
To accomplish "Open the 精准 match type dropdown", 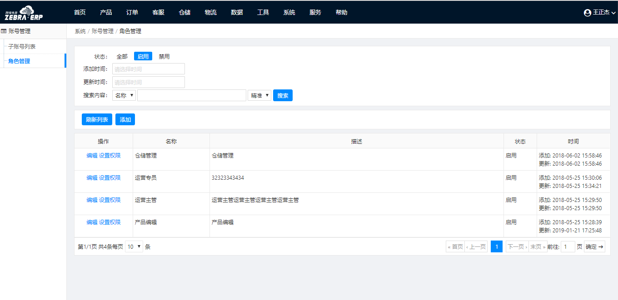I will (259, 95).
